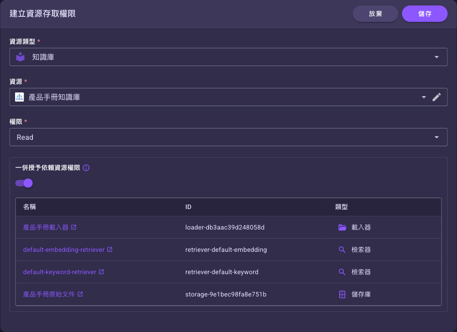
Task: Select ID text storage-9e1bec98fa8e751b
Action: [226, 295]
